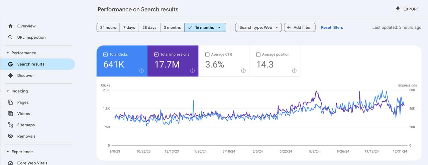
Task: Open the Search type: Web dropdown
Action: (x=258, y=27)
